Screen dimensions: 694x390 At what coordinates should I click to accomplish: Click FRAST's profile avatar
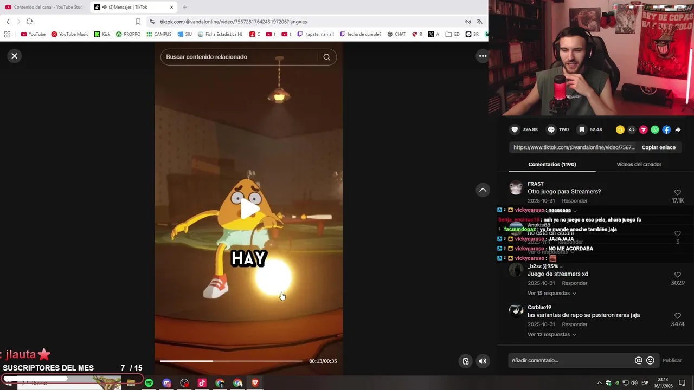point(516,188)
